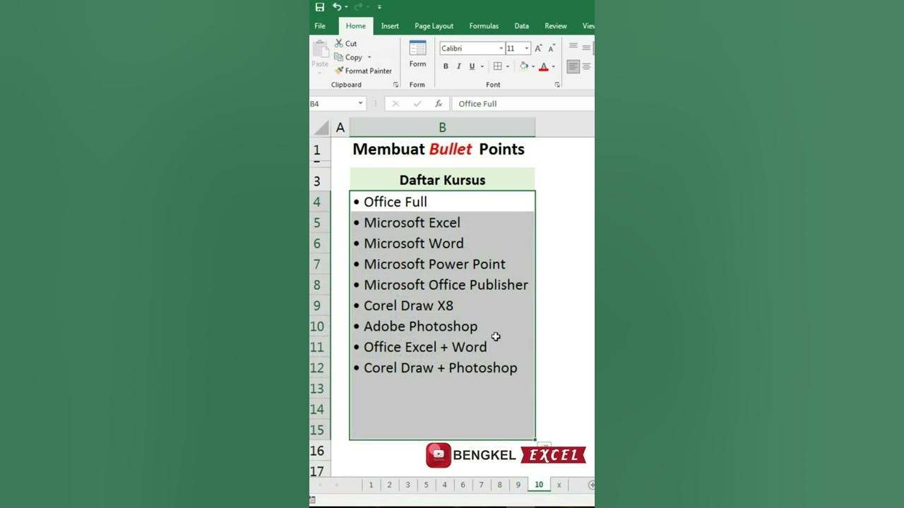Select column A header

340,128
